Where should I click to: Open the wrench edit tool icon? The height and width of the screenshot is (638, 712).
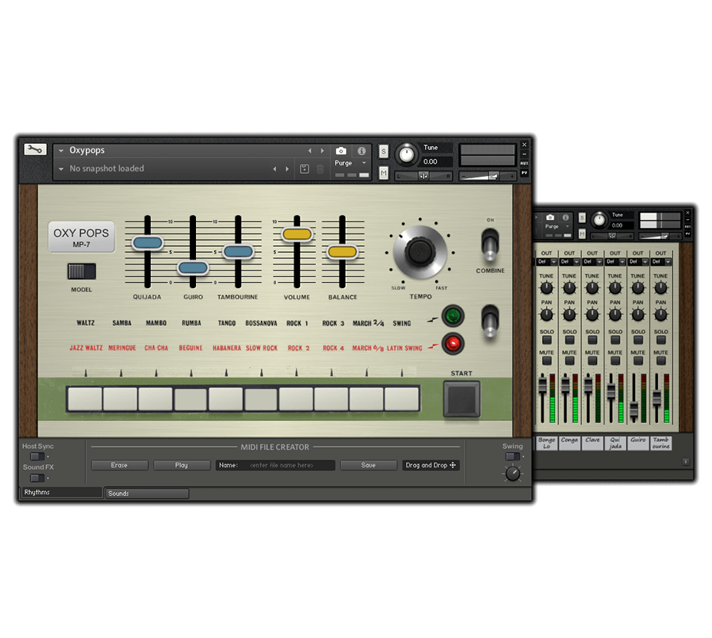35,150
